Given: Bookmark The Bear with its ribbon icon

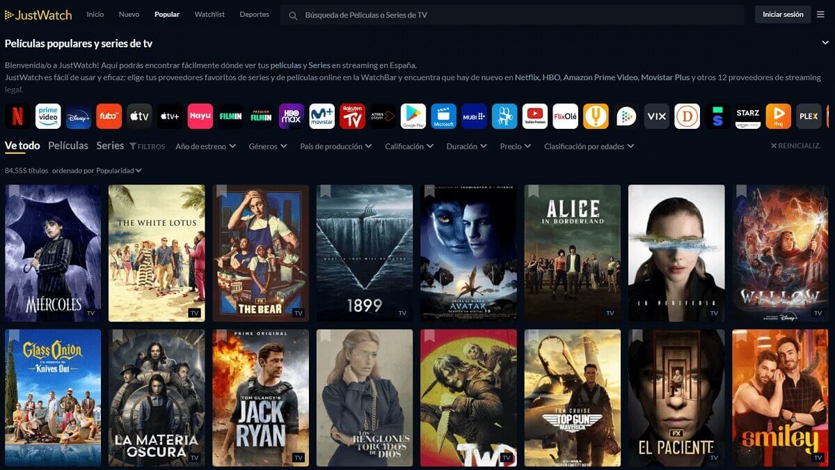Looking at the screenshot, I should pyautogui.click(x=221, y=191).
